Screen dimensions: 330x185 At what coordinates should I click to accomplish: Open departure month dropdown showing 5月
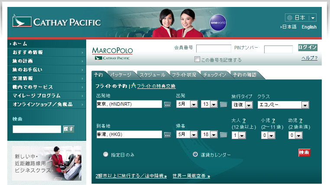click(x=187, y=104)
